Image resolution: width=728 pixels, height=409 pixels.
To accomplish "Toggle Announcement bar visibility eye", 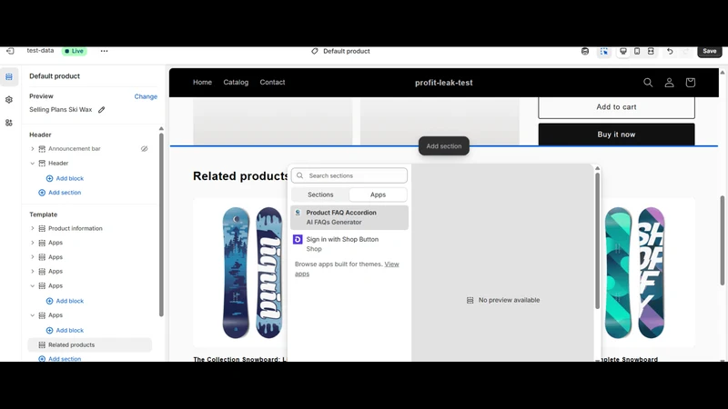I will (x=145, y=149).
